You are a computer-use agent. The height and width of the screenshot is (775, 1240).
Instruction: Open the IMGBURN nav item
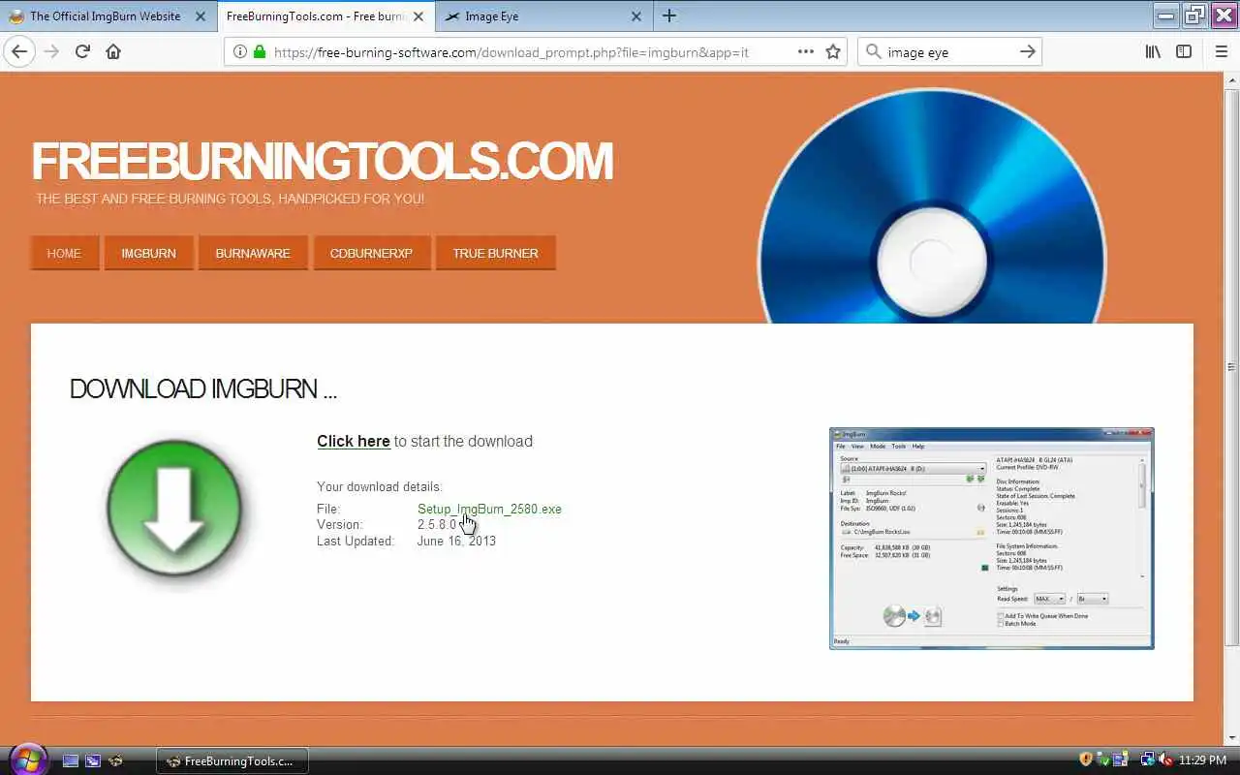point(148,253)
